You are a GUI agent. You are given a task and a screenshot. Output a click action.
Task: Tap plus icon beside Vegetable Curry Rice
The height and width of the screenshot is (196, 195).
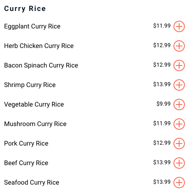pos(179,105)
